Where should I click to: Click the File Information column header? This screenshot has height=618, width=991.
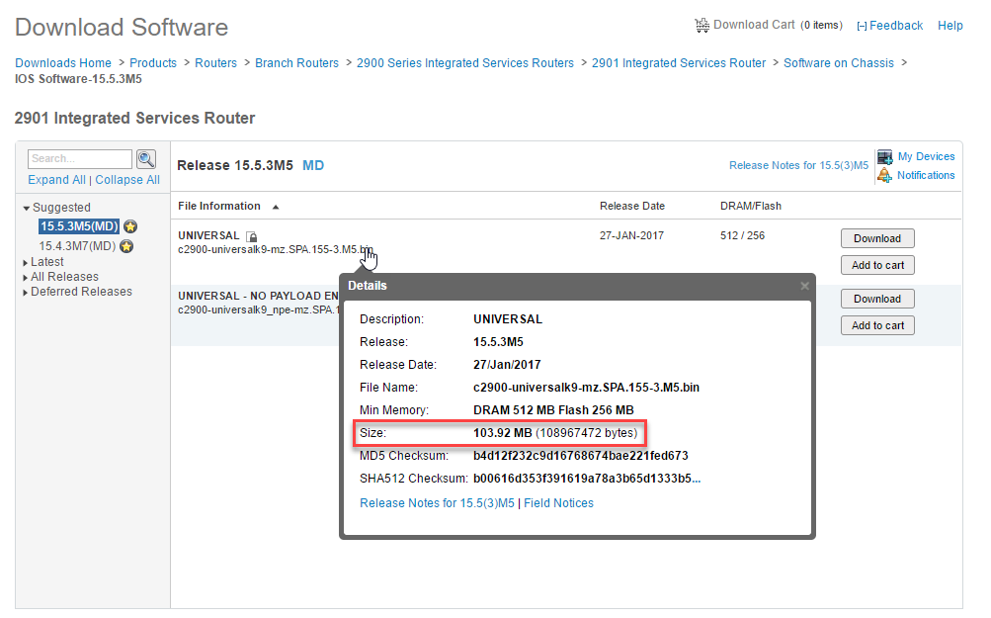click(219, 207)
